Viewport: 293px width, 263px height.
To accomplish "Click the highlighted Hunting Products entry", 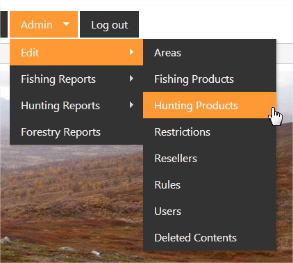I will pos(210,105).
